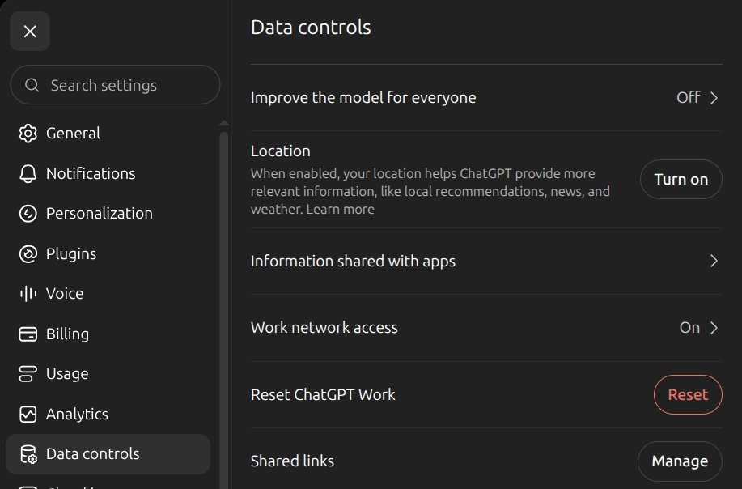Viewport: 742px width, 489px height.
Task: Open the Location Learn more link
Action: pos(340,209)
